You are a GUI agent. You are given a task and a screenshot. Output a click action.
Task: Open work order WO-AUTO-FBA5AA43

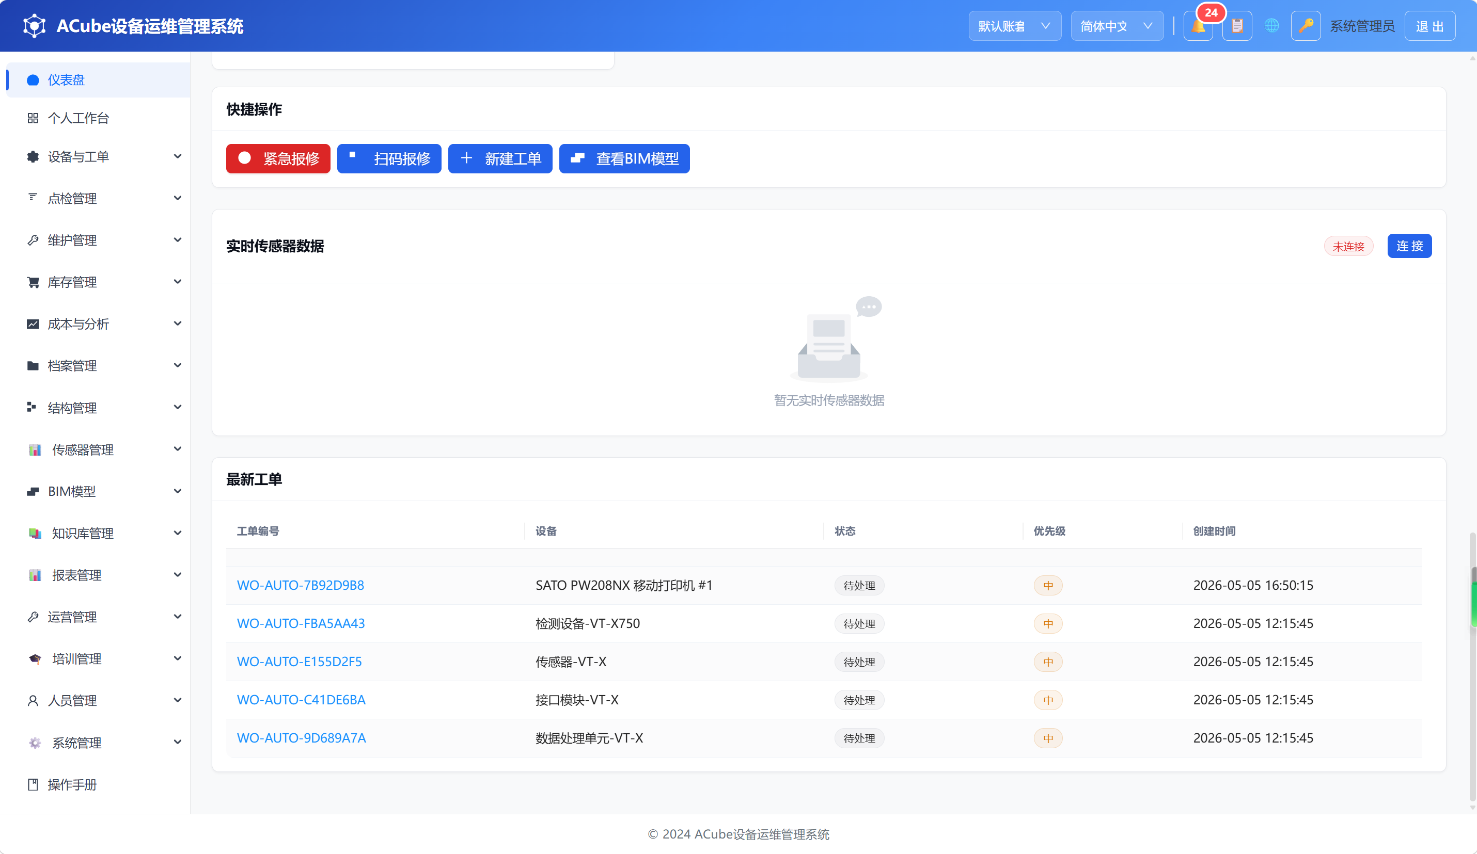(x=301, y=623)
